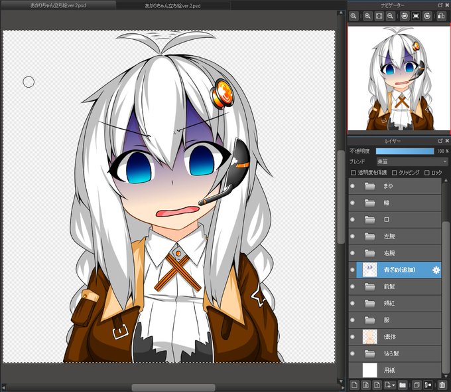Screen dimensions: 451x392
Task: Hide the 右腕 folder layer
Action: pyautogui.click(x=352, y=253)
